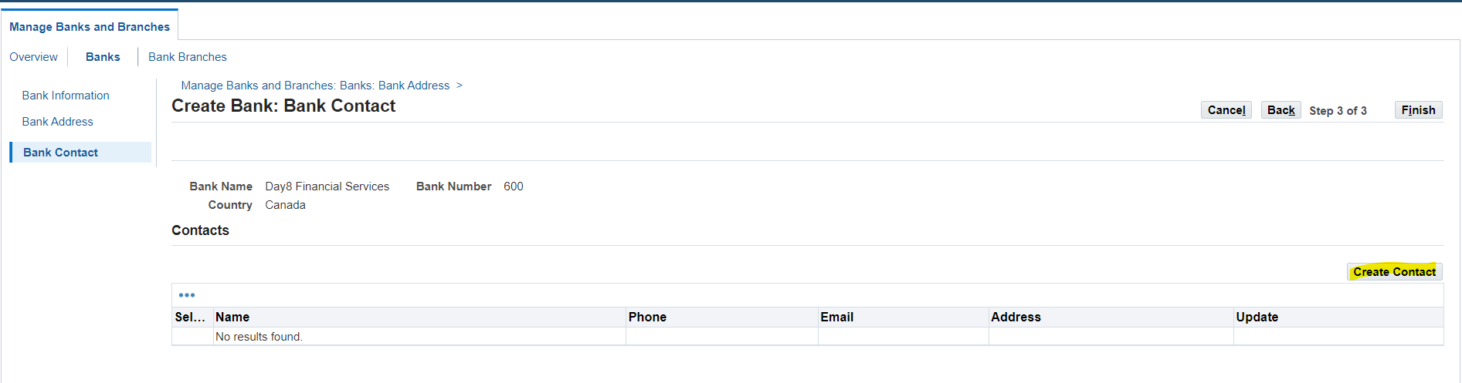Image resolution: width=1462 pixels, height=383 pixels.
Task: Select the Manage Banks and Branches tab
Action: pos(90,26)
